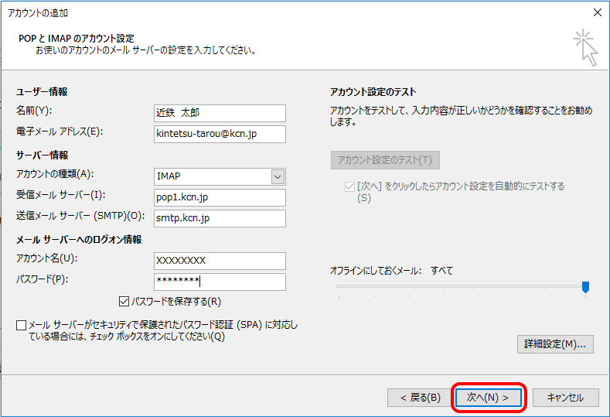
Task: Close the アカウントの追加 dialog window
Action: (598, 12)
